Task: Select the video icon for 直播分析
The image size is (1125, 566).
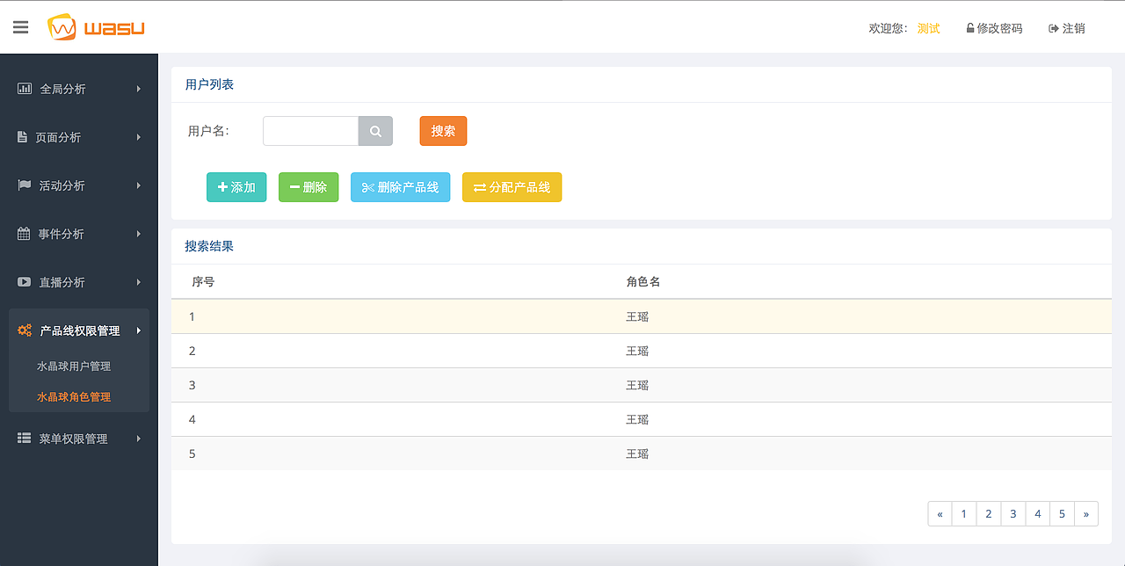Action: pos(24,282)
